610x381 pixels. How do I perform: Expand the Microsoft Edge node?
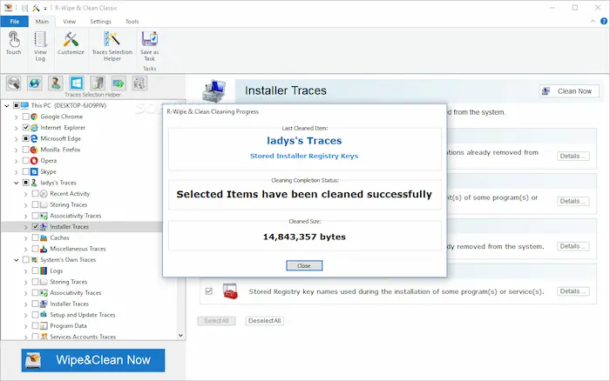click(17, 138)
